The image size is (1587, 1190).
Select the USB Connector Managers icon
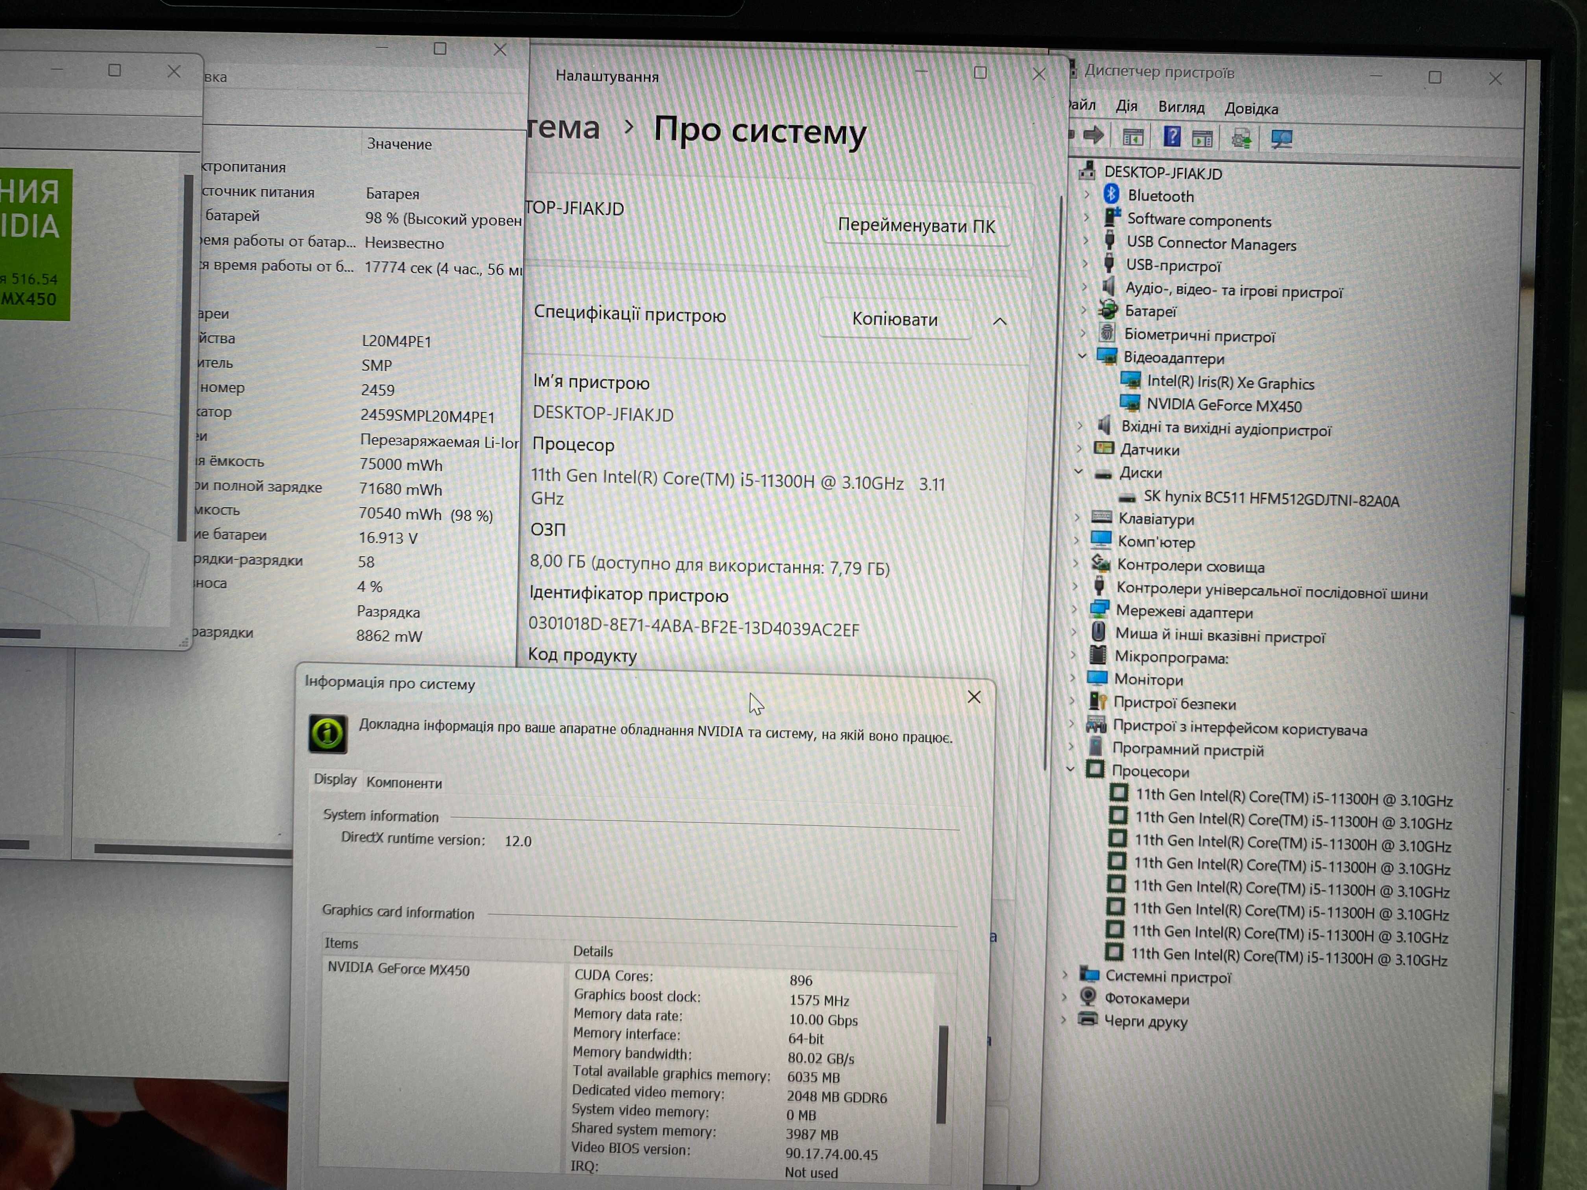[1109, 241]
